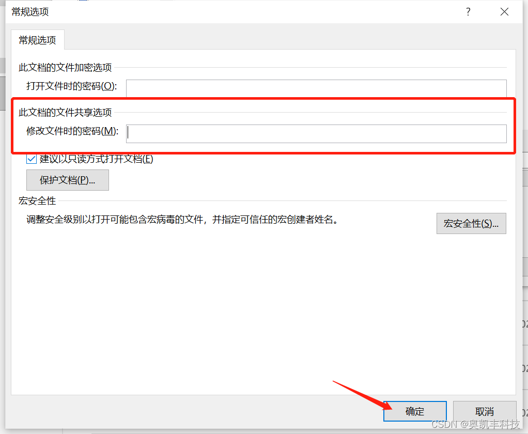528x434 pixels.
Task: Click the 修改文件时的密码 input field
Action: [x=316, y=134]
